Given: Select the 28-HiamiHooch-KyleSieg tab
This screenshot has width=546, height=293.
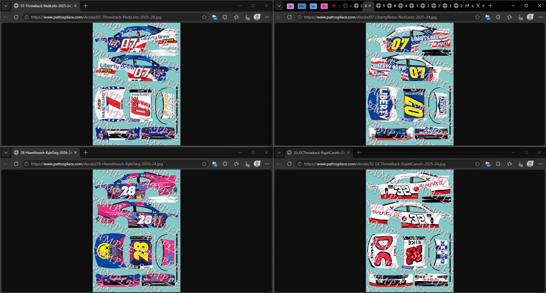Looking at the screenshot, I should point(45,152).
